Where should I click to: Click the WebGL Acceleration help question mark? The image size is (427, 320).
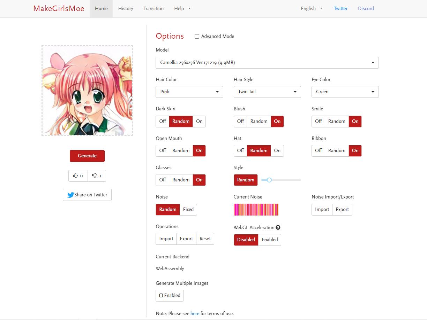(278, 227)
